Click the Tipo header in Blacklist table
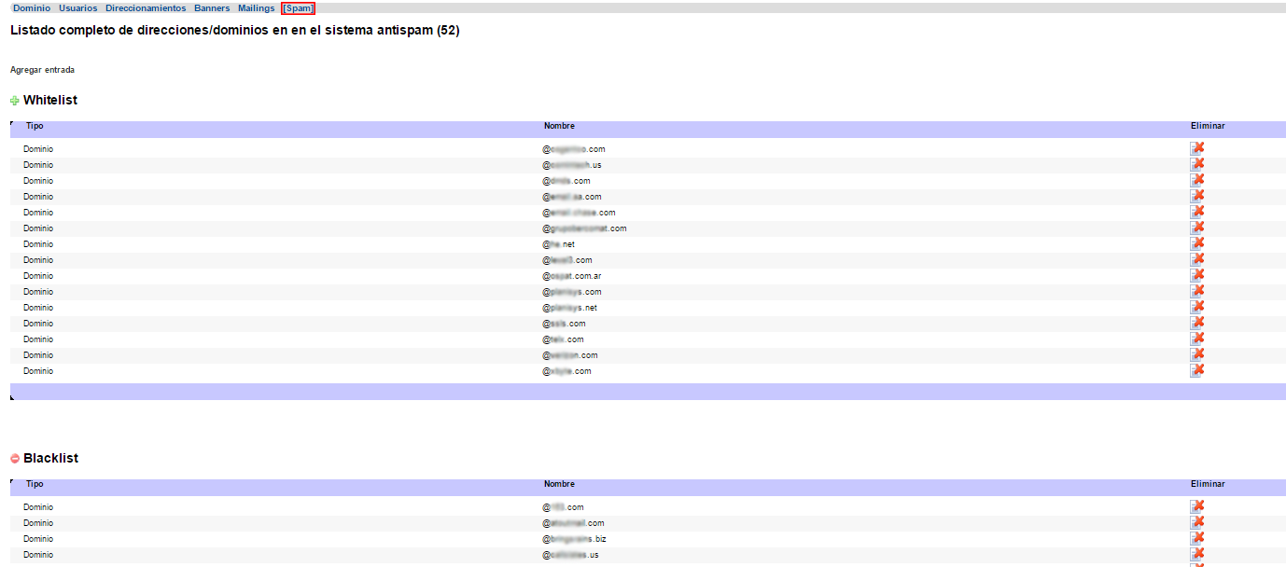 (x=35, y=484)
